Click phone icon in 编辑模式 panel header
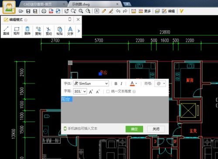Viewport: 218px width, 159px height. 70,19
